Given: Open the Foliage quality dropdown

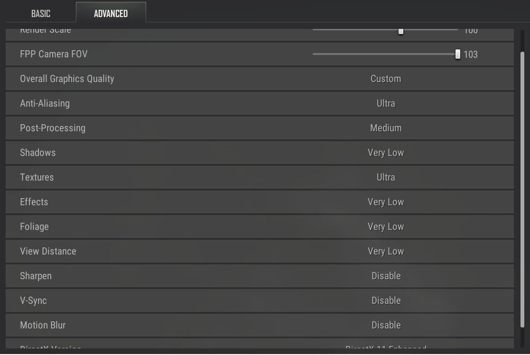Looking at the screenshot, I should coord(385,227).
